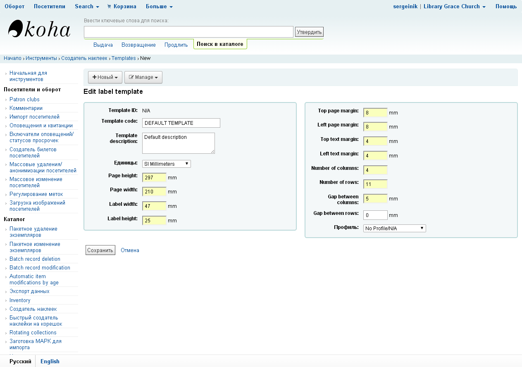Image resolution: width=522 pixels, height=367 pixels.
Task: Open the Manage dropdown button
Action: [x=143, y=77]
